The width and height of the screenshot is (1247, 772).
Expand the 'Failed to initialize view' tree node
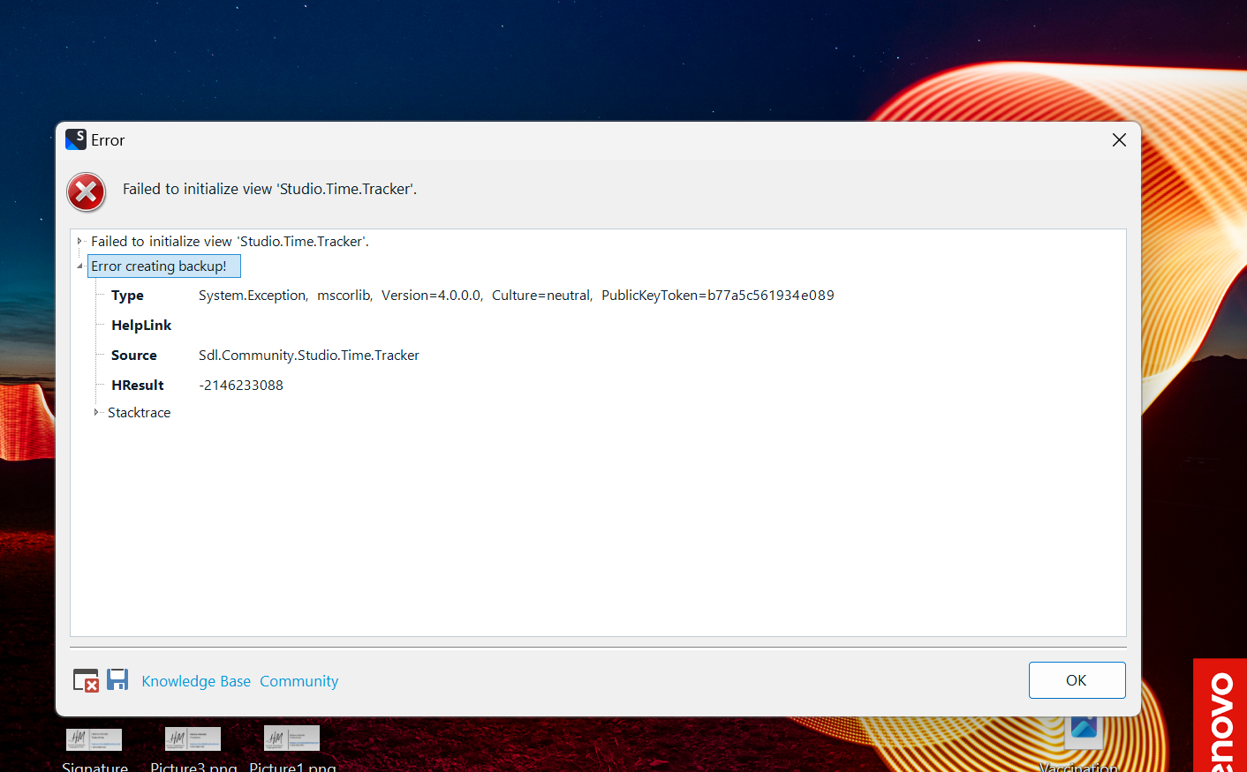tap(79, 241)
